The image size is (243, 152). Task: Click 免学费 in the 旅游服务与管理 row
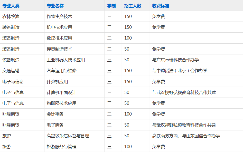click(158, 147)
